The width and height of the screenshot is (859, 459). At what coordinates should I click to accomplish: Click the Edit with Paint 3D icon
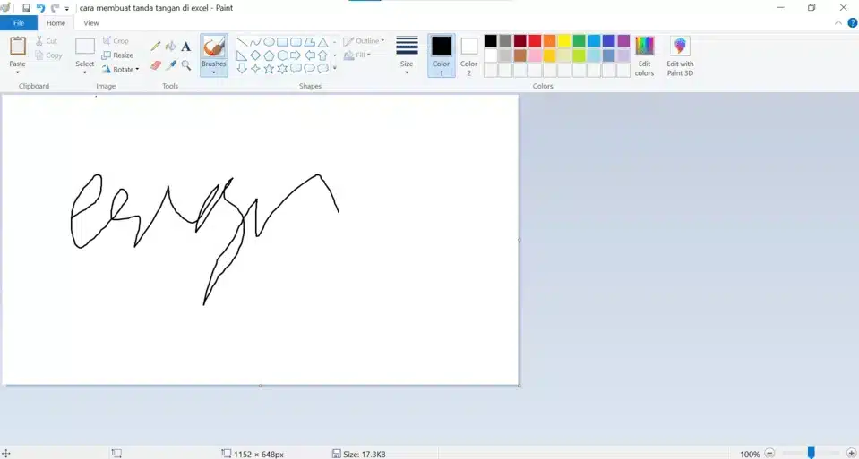(680, 47)
